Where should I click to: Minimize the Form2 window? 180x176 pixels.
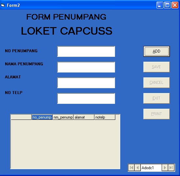160,5
